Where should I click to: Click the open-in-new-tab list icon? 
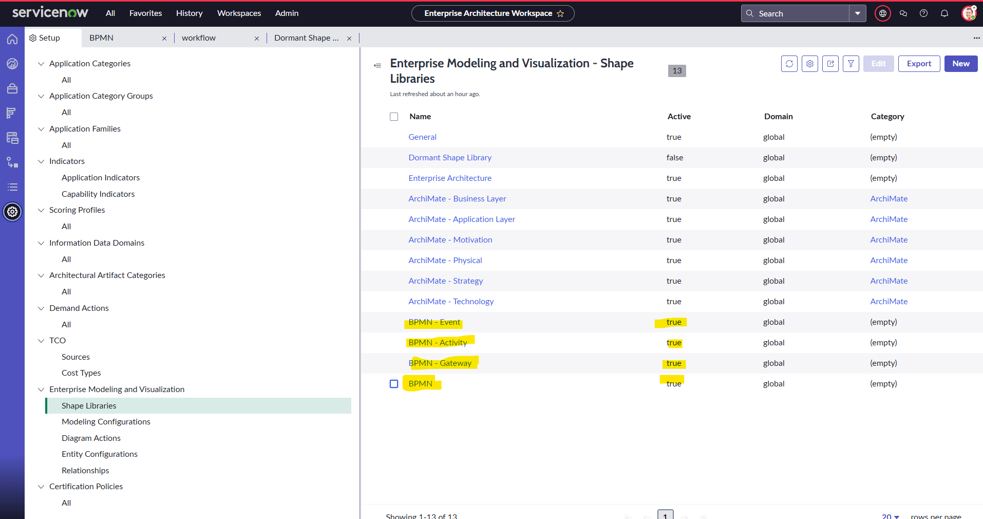click(830, 64)
